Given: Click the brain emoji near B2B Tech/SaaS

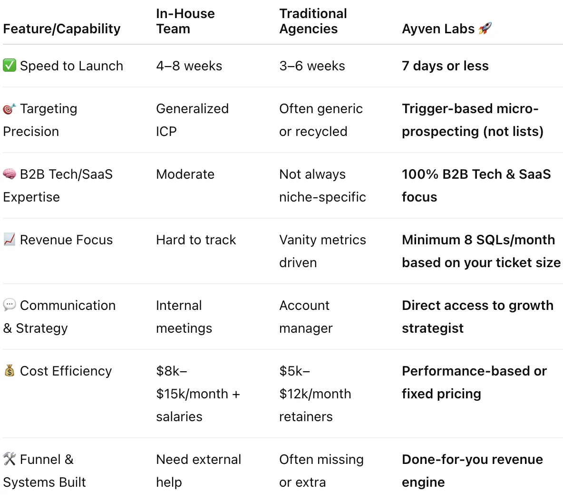Looking at the screenshot, I should click(10, 174).
